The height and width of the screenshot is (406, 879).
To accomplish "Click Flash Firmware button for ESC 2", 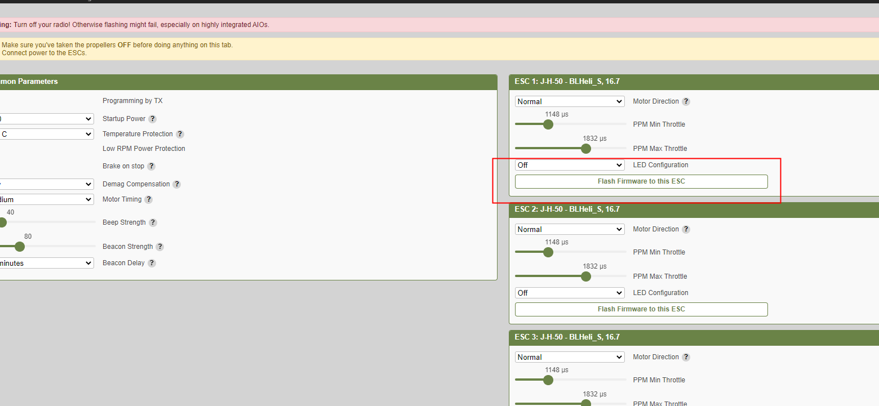I will click(641, 309).
